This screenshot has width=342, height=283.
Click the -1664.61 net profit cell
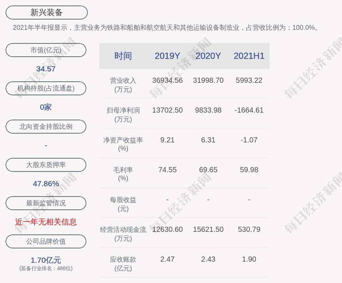tap(249, 110)
